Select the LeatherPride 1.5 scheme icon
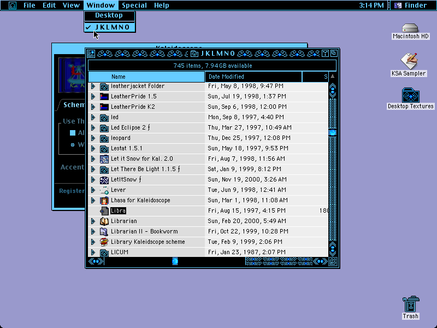Image resolution: width=437 pixels, height=328 pixels. pos(104,97)
